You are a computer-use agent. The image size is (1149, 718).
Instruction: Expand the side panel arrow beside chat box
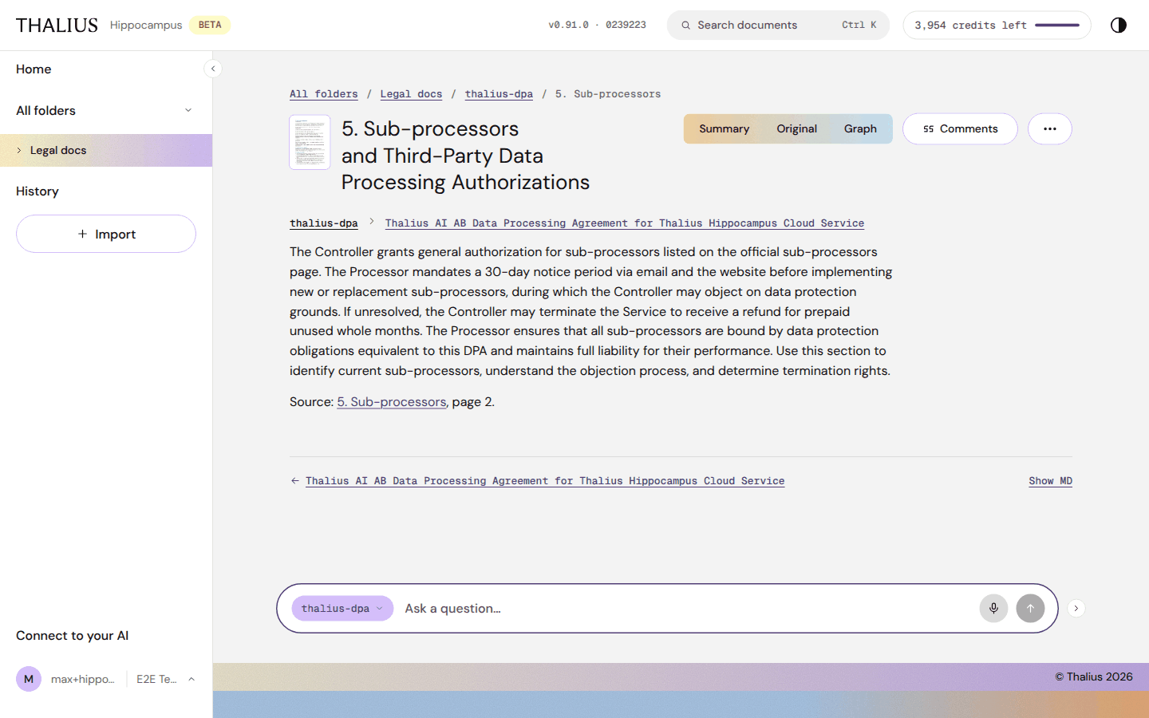pyautogui.click(x=1076, y=608)
